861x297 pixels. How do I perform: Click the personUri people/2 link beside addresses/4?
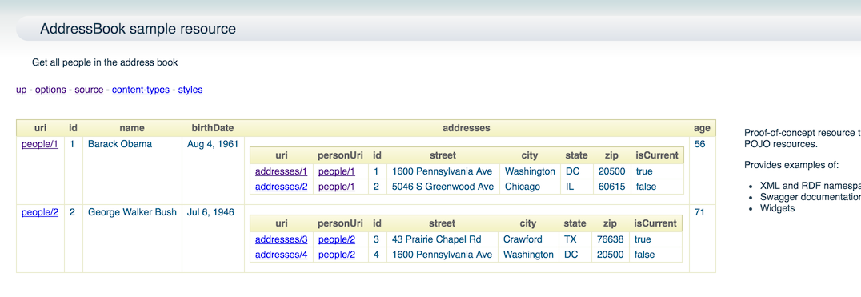(337, 255)
